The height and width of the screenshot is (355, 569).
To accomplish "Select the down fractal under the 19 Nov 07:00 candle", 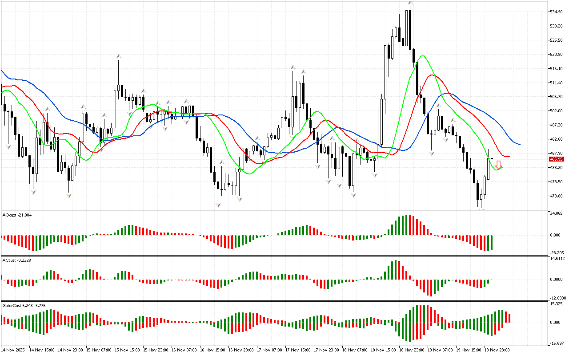I will point(431,153).
